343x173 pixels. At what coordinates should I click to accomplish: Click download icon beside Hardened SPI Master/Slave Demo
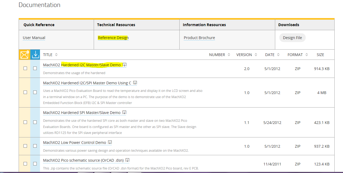[x=125, y=112]
